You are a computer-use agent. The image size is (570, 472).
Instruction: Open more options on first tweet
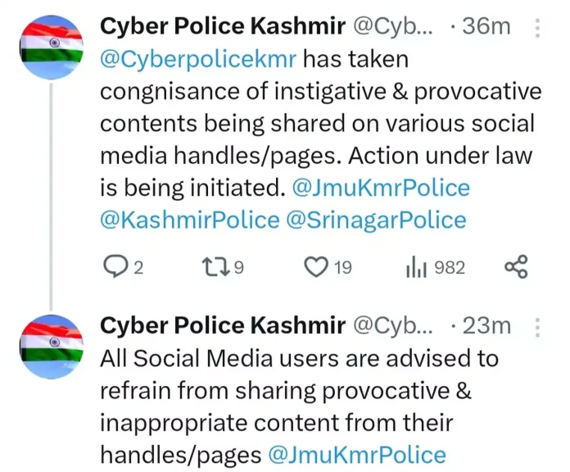coord(537,28)
